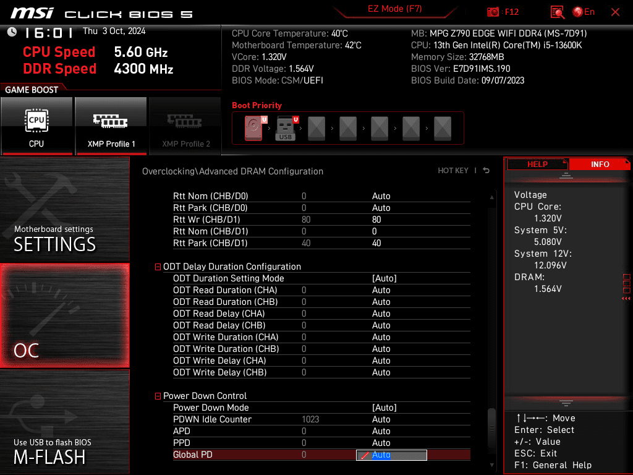This screenshot has height=475, width=633.
Task: Select the PPD setting row
Action: 321,443
